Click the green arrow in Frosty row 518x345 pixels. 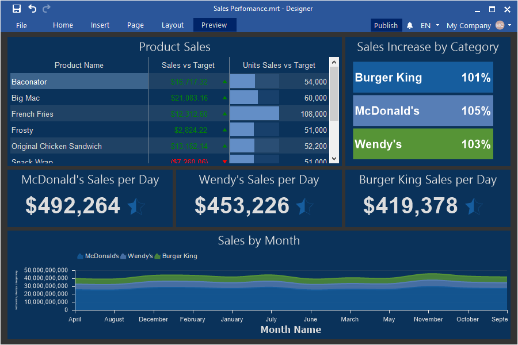pyautogui.click(x=224, y=130)
